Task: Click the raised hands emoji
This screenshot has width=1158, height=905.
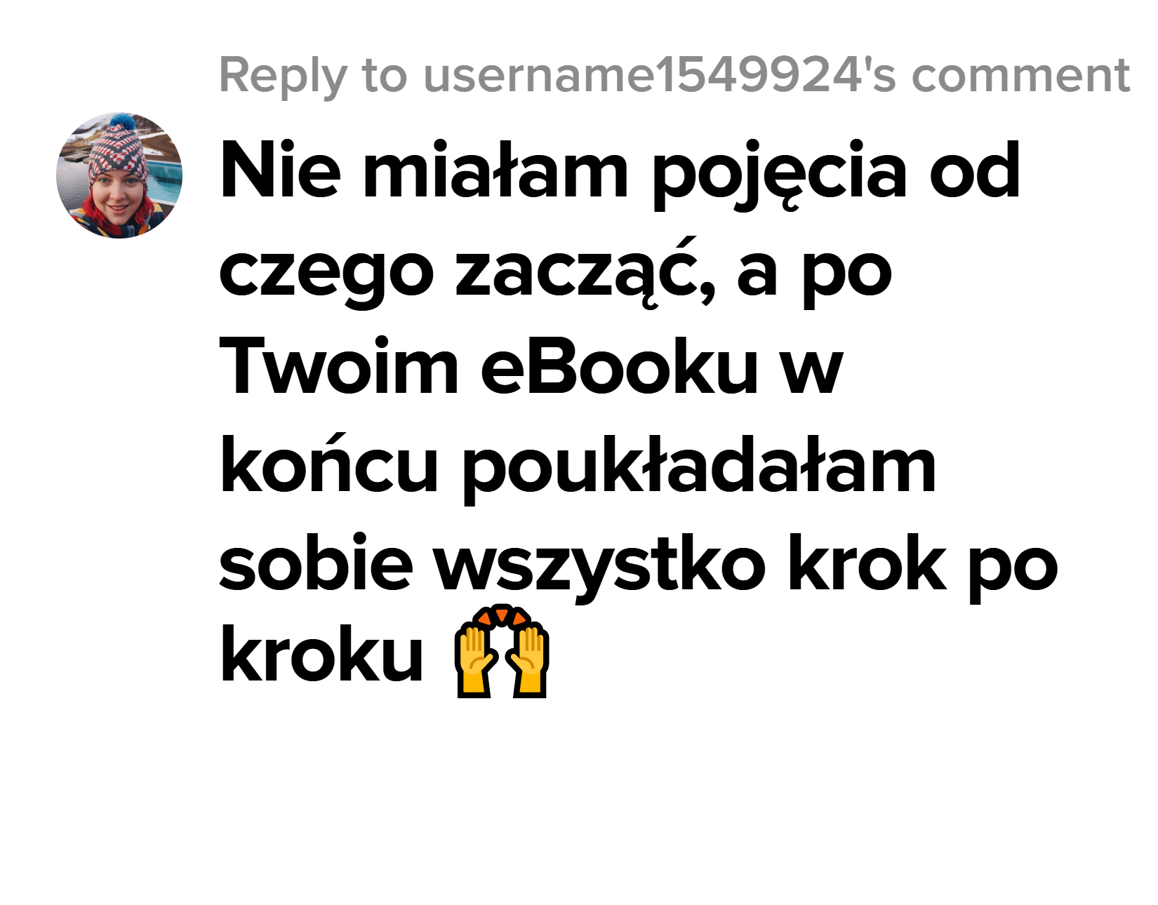Action: [502, 651]
